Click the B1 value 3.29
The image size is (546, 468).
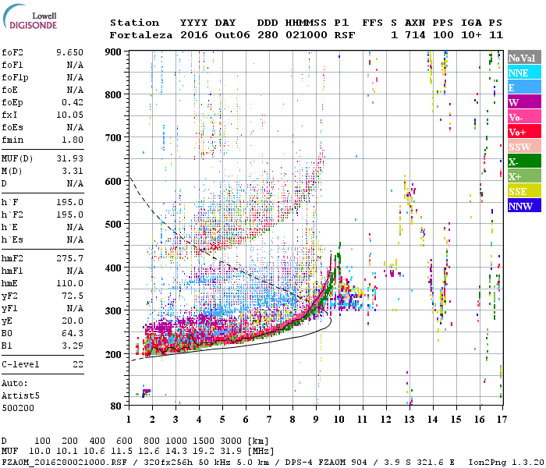tap(73, 346)
